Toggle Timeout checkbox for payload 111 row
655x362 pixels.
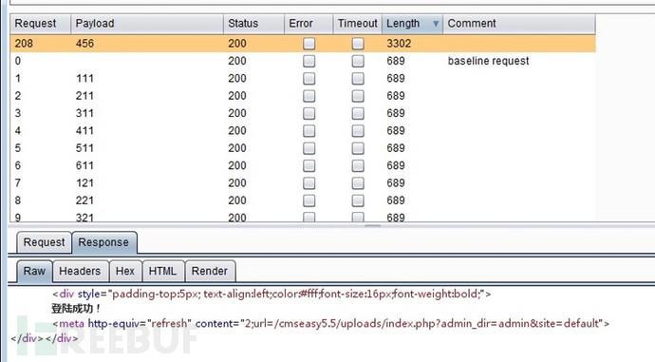pyautogui.click(x=358, y=79)
